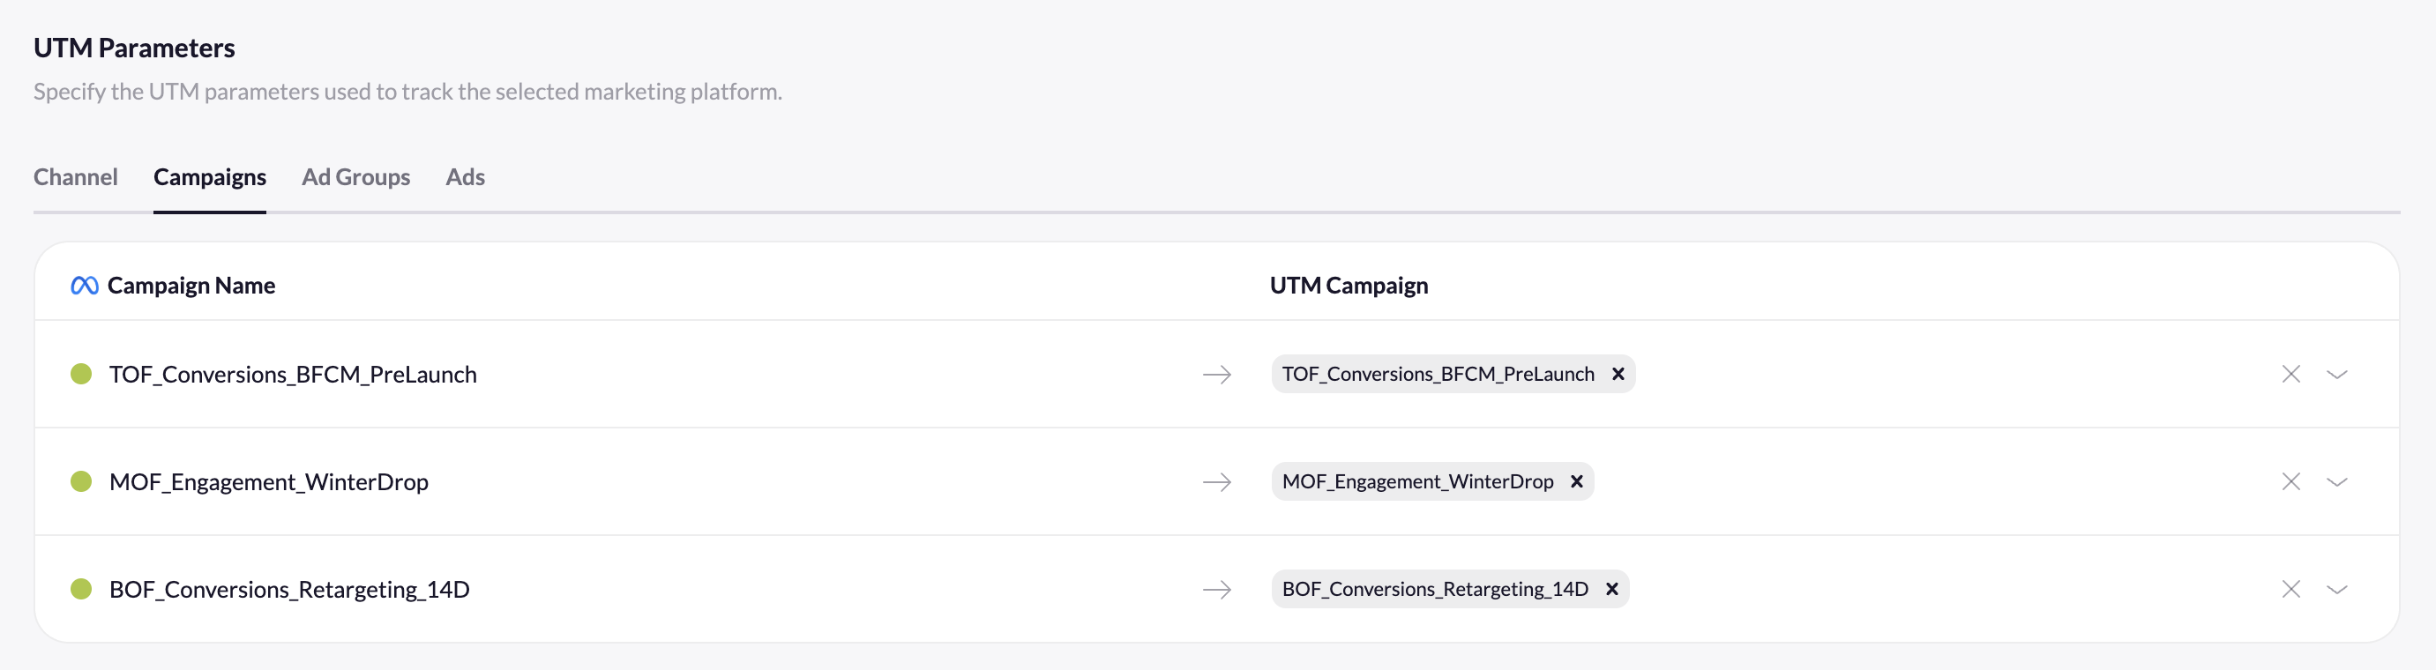Image resolution: width=2436 pixels, height=670 pixels.
Task: Switch to the Ad Groups tab
Action: 355,176
